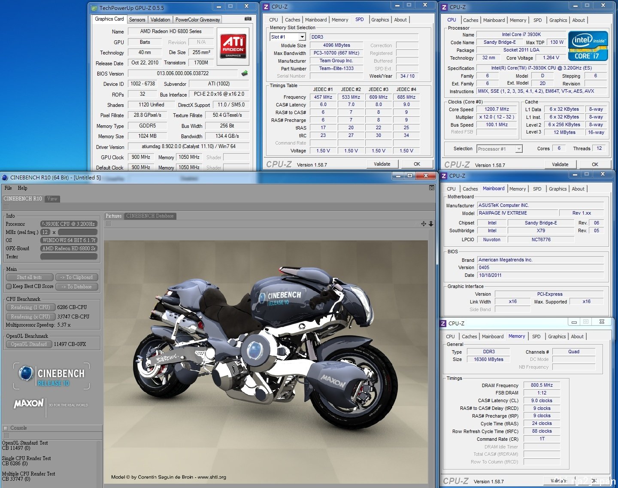This screenshot has width=618, height=488.
Task: Click the GPU-Z camera screenshot icon
Action: point(248,19)
